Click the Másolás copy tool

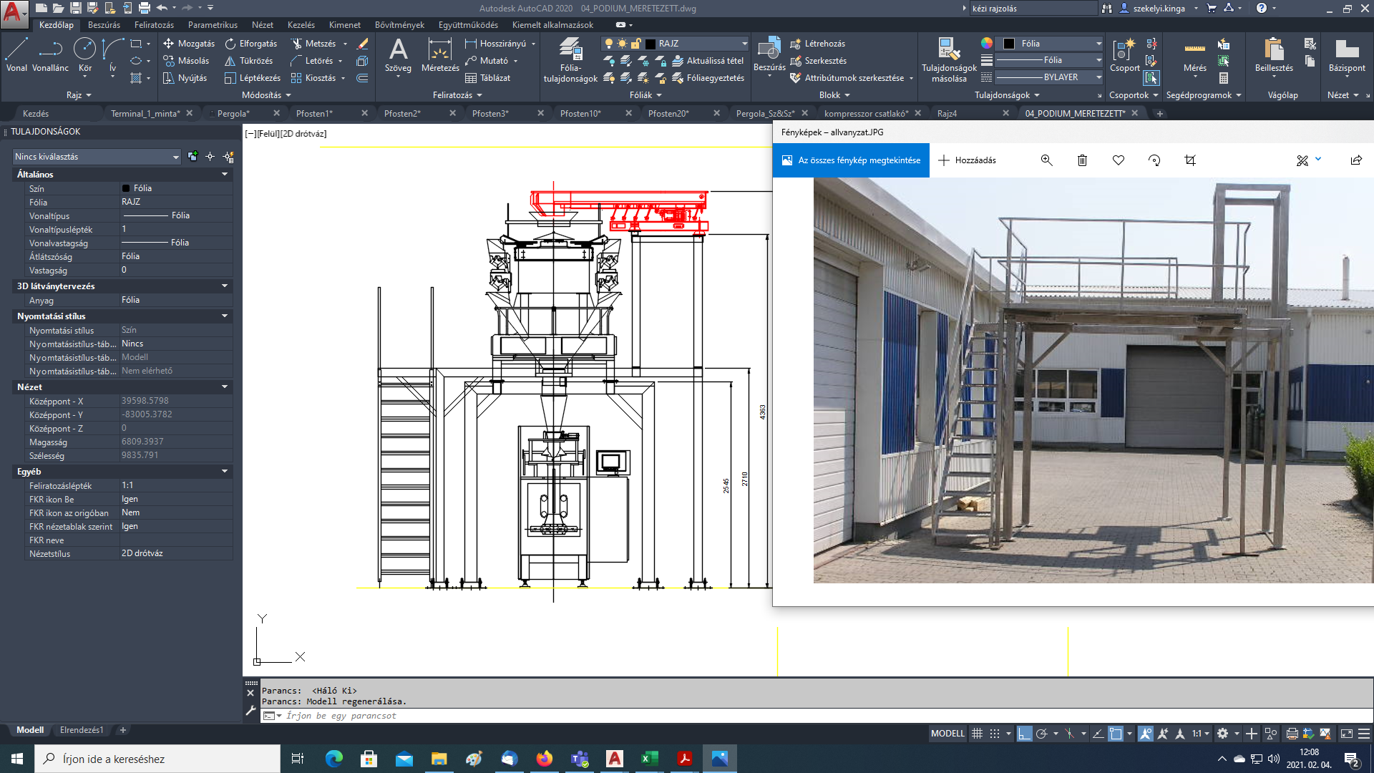click(186, 61)
